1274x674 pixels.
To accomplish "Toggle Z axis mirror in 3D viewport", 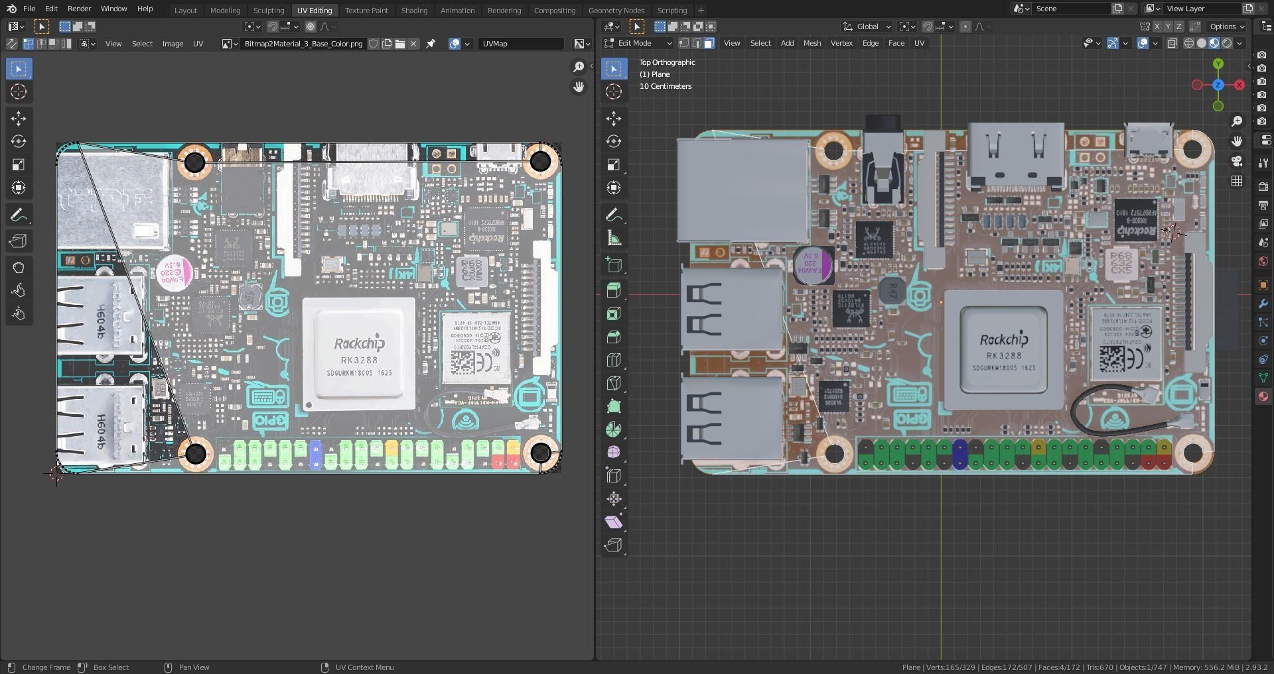I will click(x=1179, y=27).
